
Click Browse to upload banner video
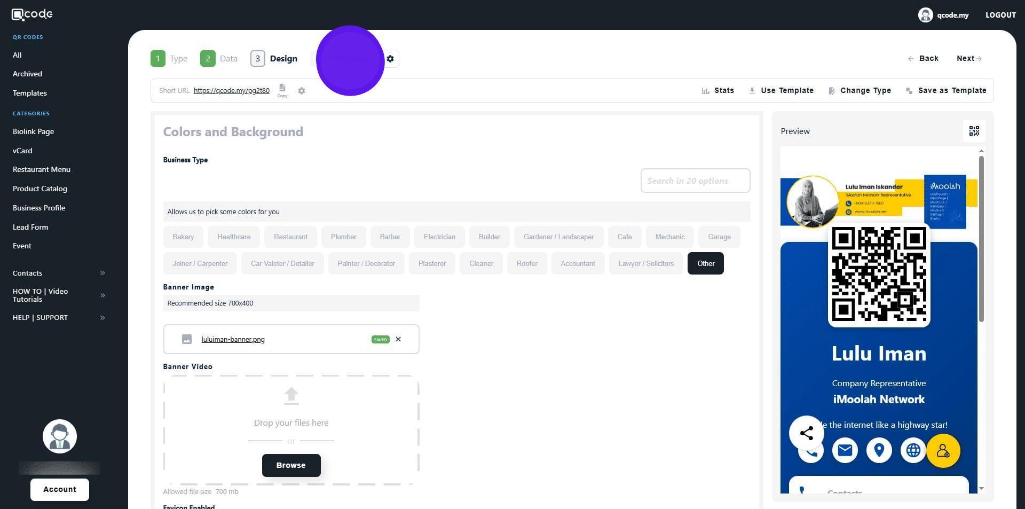click(x=291, y=465)
